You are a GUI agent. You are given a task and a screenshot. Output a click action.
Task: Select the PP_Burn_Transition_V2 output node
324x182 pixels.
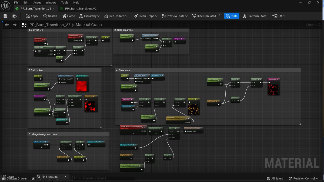[x=193, y=130]
